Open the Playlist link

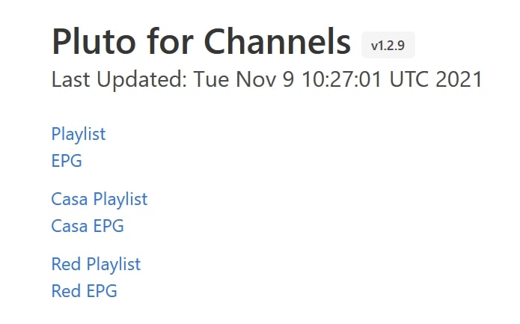tap(79, 134)
